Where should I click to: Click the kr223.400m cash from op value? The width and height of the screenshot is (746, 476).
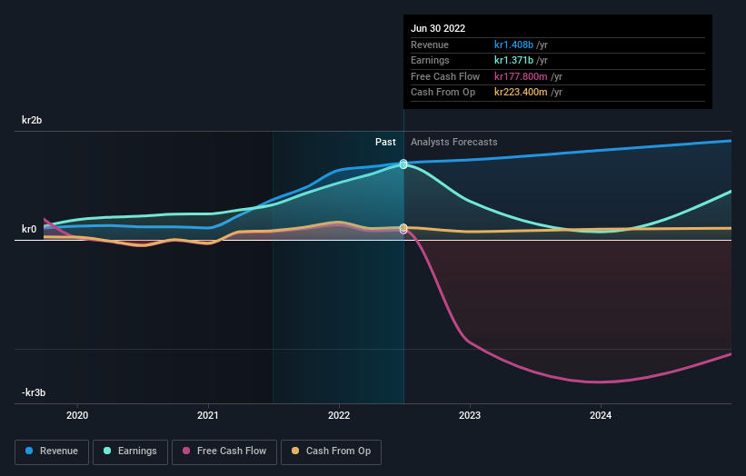tap(521, 93)
